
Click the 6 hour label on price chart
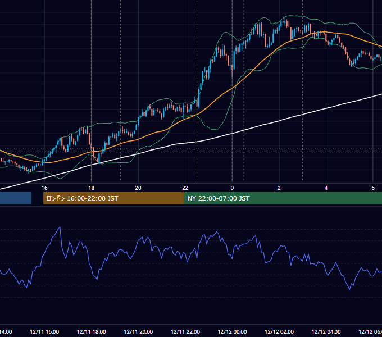click(373, 188)
